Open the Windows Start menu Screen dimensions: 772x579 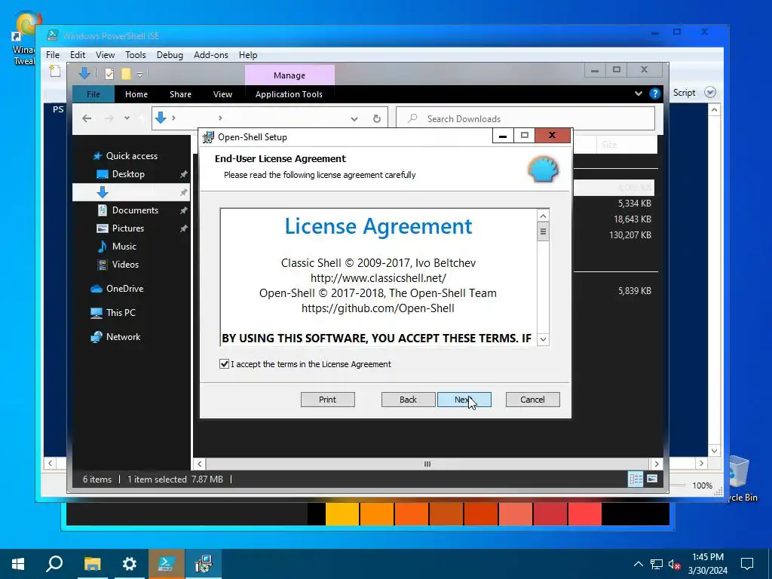click(18, 564)
